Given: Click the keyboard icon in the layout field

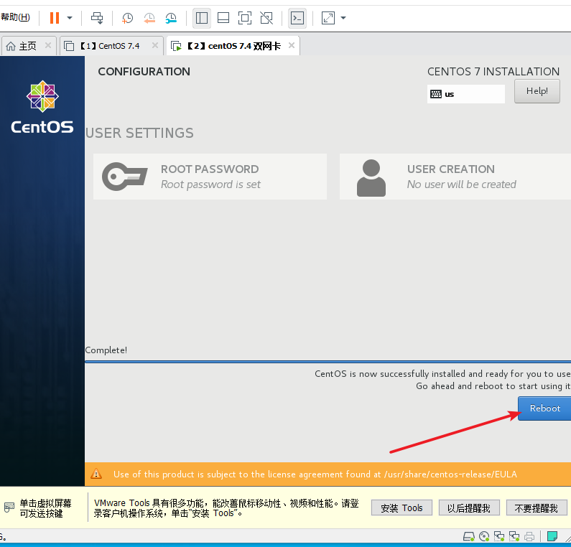Looking at the screenshot, I should click(435, 94).
